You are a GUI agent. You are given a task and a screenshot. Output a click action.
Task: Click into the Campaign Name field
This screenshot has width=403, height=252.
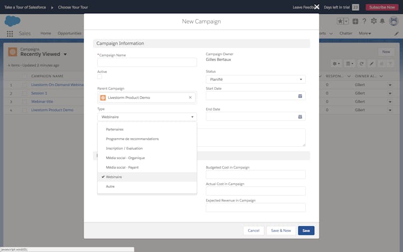[x=147, y=63]
